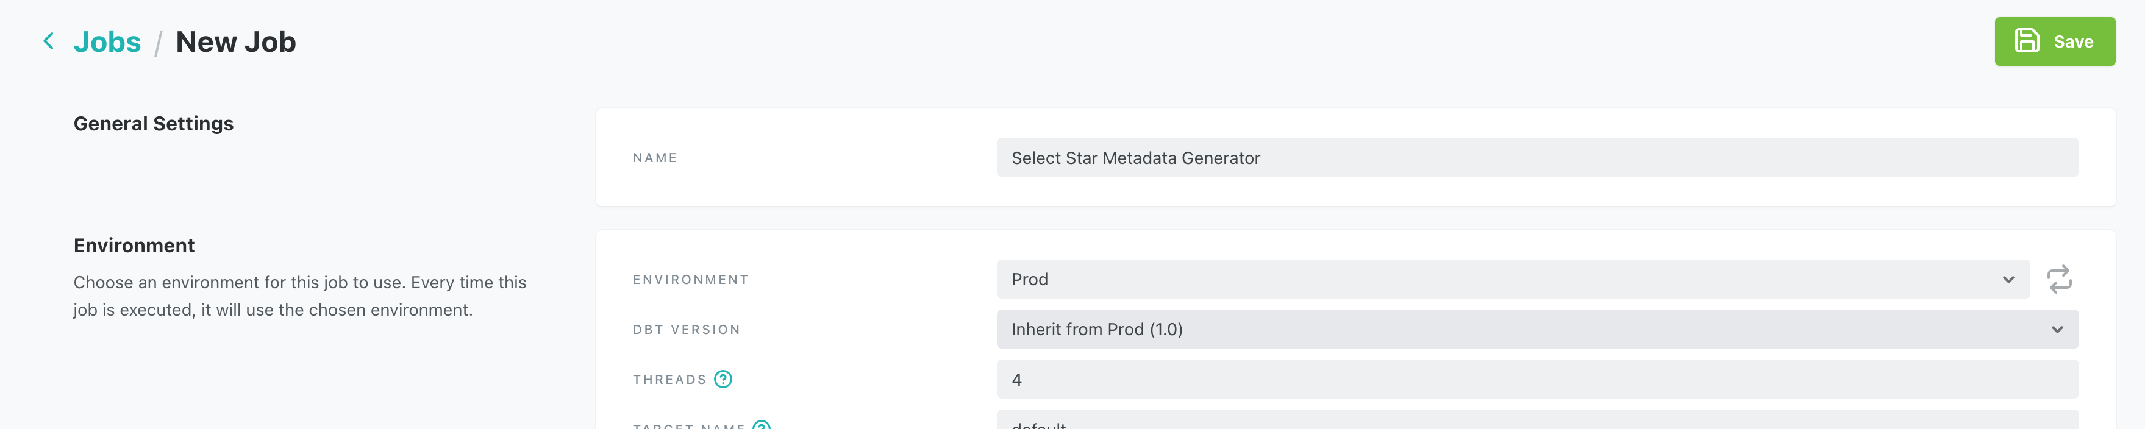Click the Name input field
Image resolution: width=2145 pixels, height=429 pixels.
coord(1537,157)
